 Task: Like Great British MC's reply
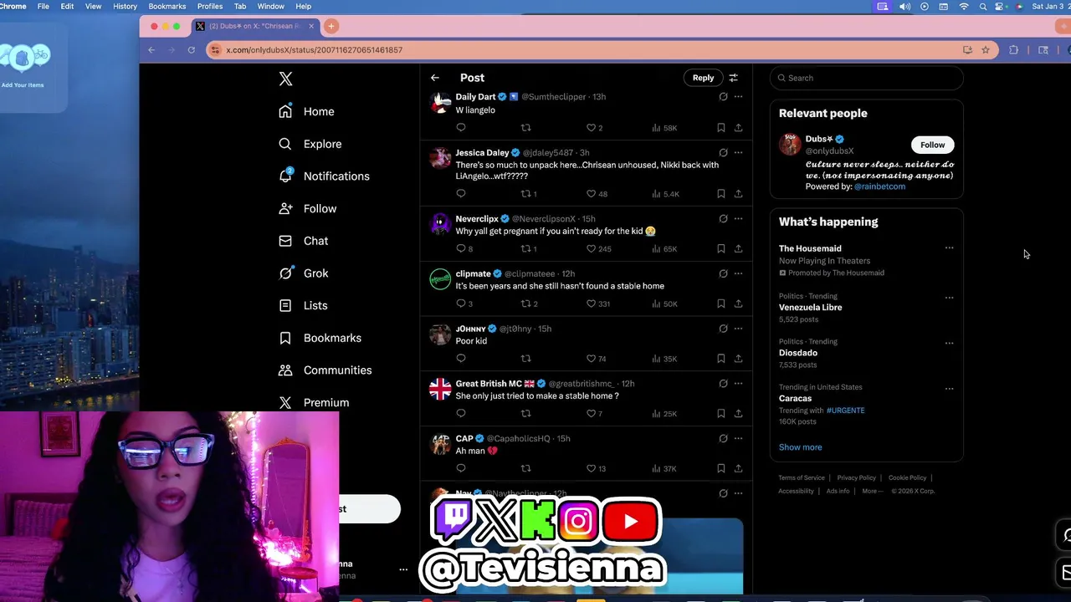click(591, 414)
